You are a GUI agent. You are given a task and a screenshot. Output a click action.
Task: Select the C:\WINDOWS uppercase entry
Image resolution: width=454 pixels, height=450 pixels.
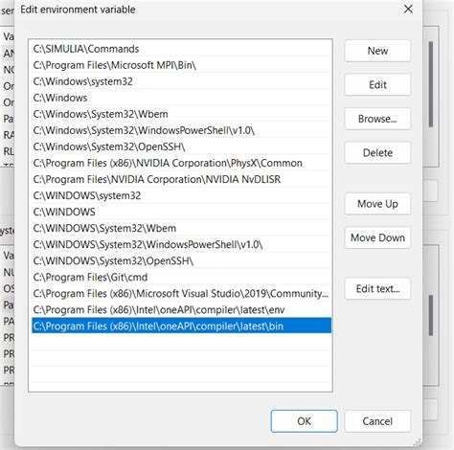pos(181,212)
